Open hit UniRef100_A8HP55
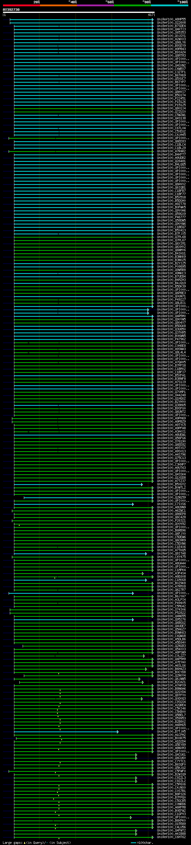 [171, 19]
